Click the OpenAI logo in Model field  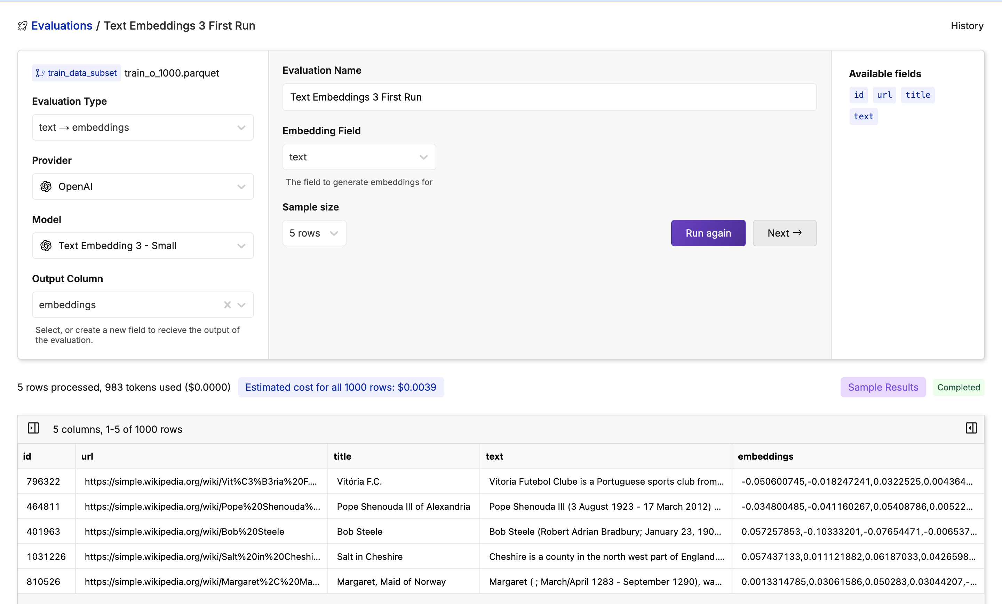pyautogui.click(x=46, y=246)
